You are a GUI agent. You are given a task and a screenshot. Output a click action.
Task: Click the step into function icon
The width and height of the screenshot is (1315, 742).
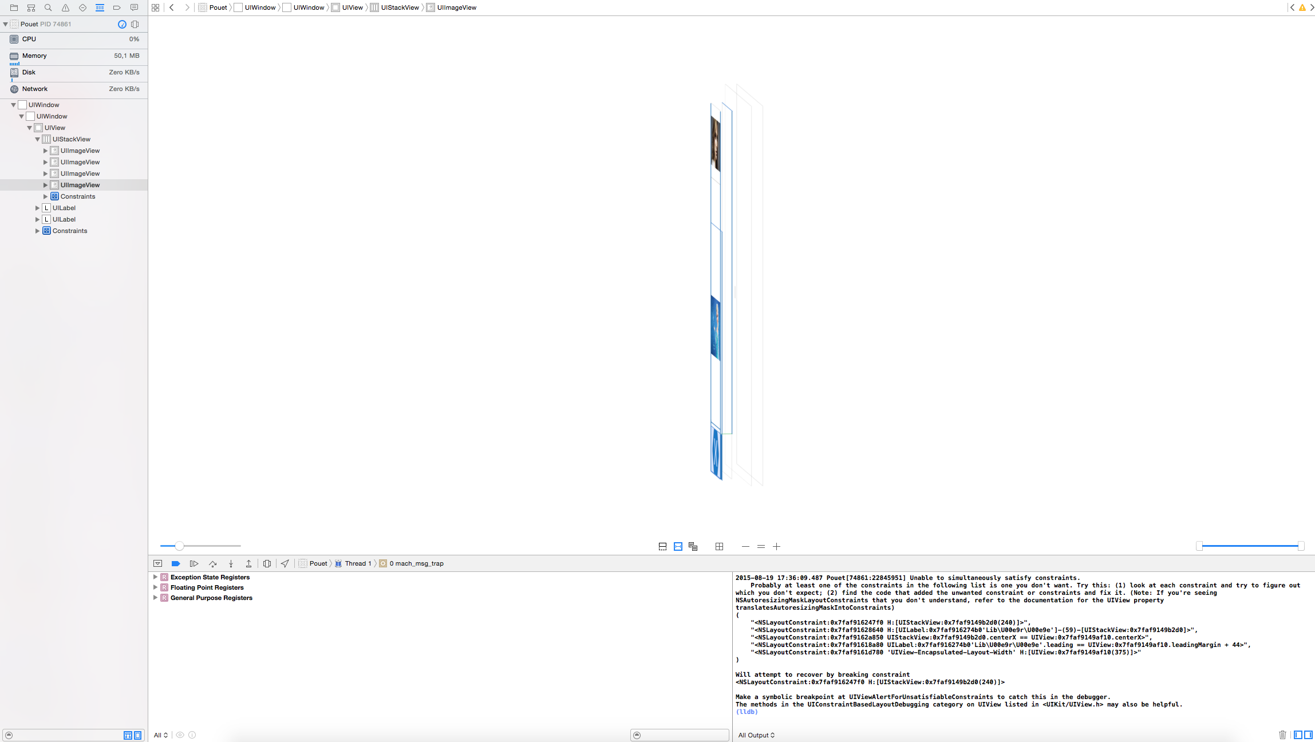[x=230, y=563]
